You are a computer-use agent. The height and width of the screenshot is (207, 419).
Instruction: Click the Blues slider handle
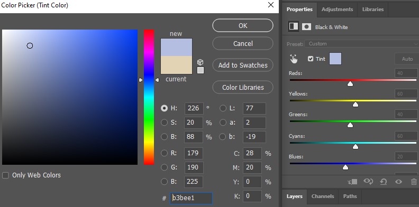(x=345, y=167)
